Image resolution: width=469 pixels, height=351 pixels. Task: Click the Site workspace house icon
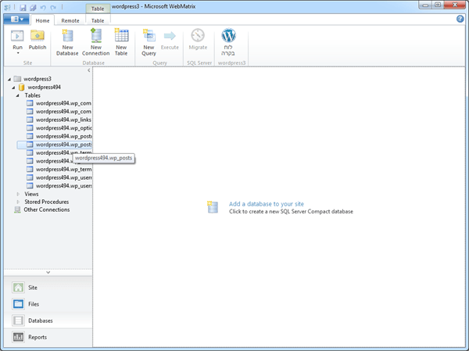tap(18, 288)
